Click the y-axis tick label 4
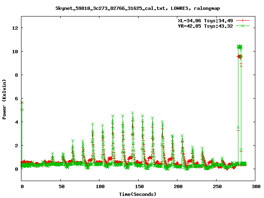The height and width of the screenshot is (198, 264). (16, 122)
